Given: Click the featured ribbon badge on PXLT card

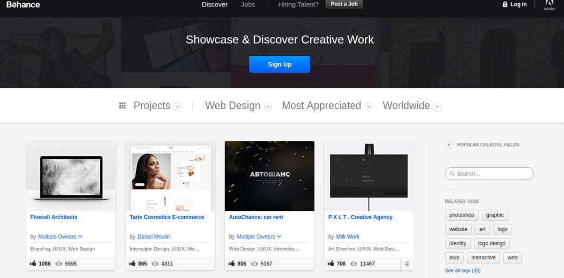Looking at the screenshot, I should pyautogui.click(x=407, y=264).
